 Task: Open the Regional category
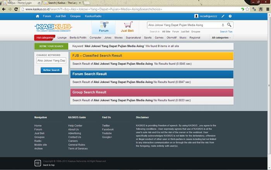[x=195, y=38]
